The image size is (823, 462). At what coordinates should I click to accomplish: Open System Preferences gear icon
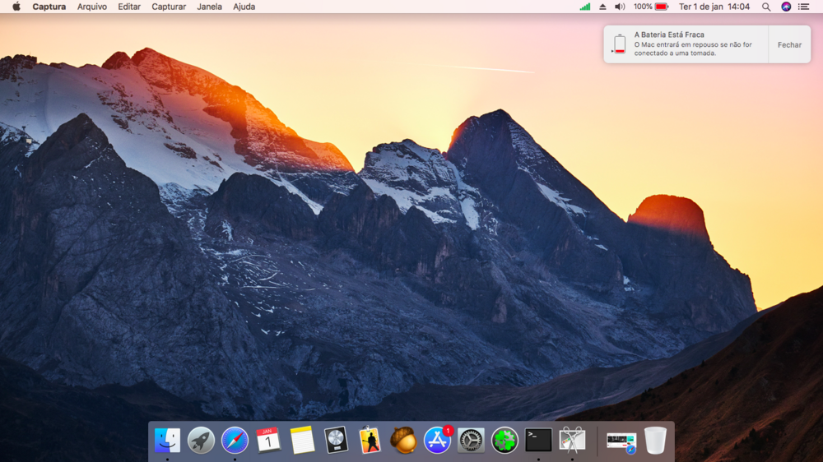(471, 441)
